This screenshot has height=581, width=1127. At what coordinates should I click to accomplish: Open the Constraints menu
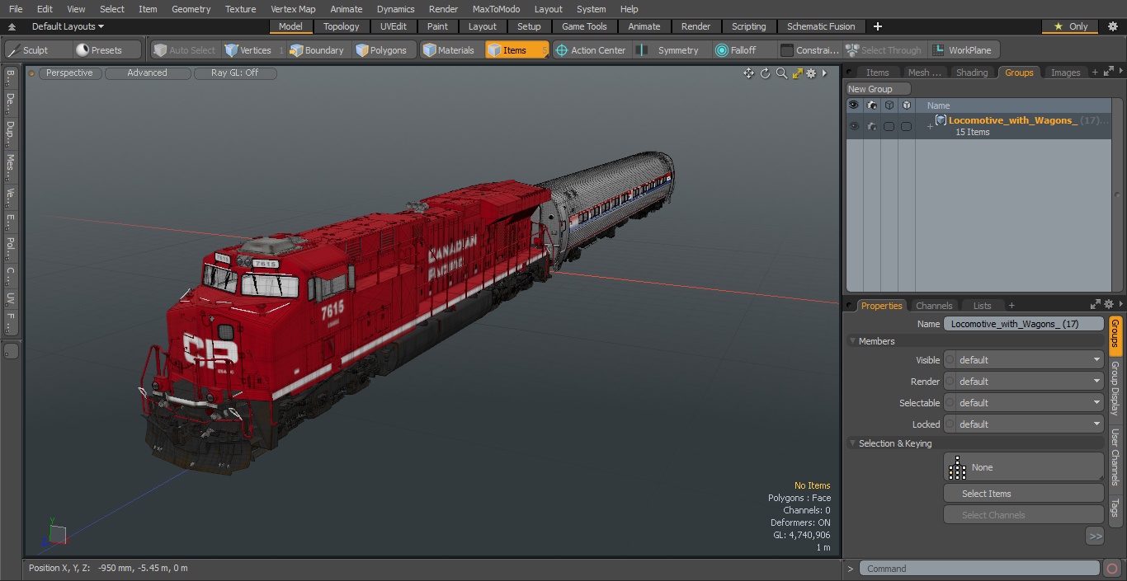point(809,50)
